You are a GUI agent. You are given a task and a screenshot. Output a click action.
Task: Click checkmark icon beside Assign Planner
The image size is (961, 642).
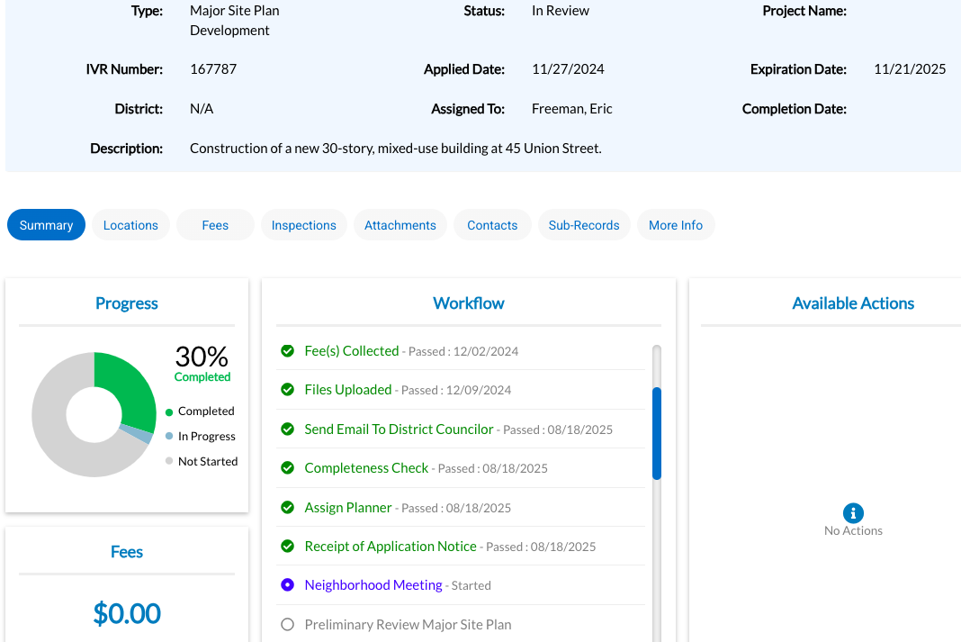[x=287, y=508]
